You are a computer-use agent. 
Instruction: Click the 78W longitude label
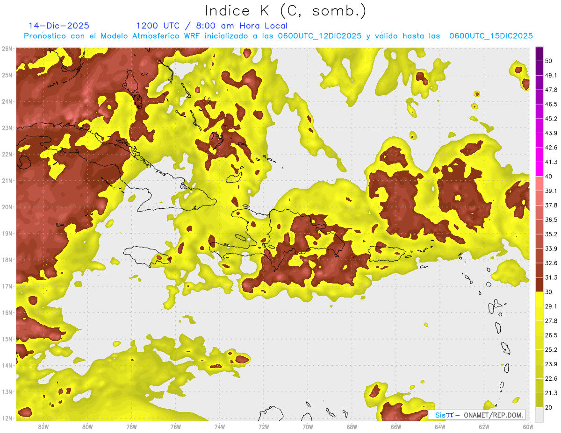pyautogui.click(x=131, y=426)
